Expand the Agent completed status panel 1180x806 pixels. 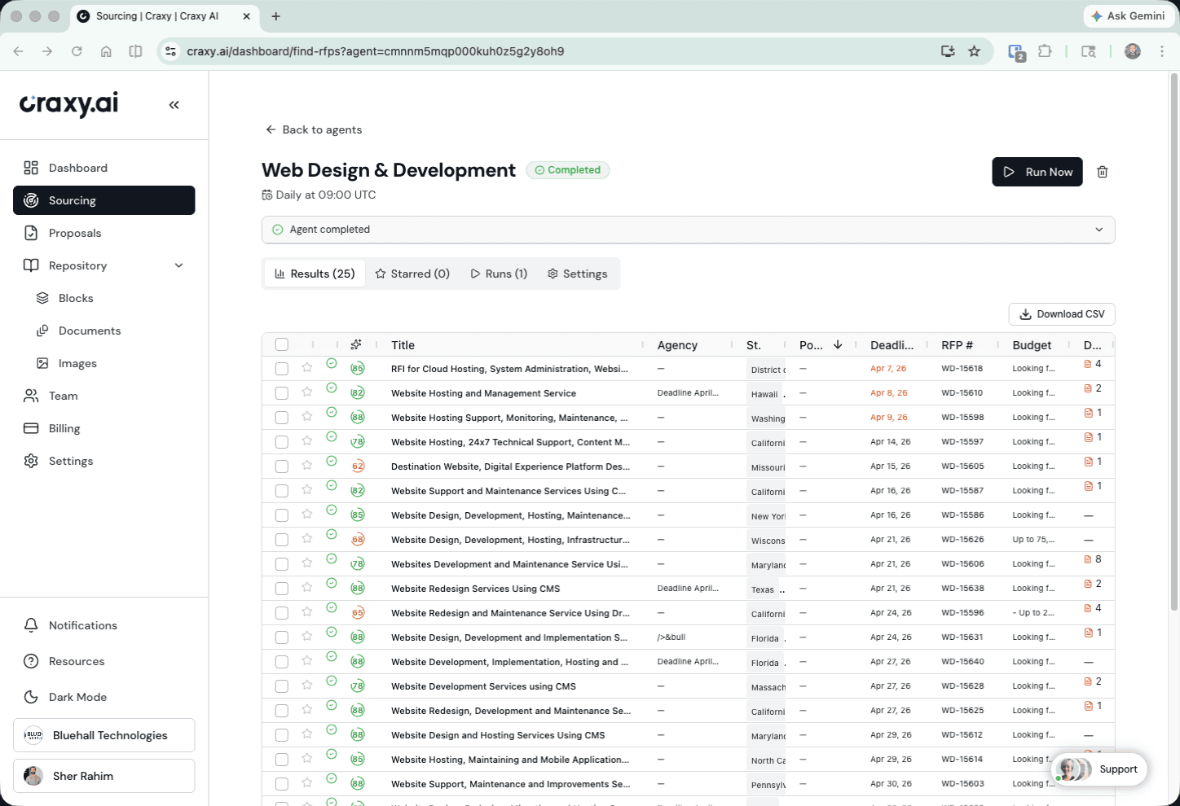click(x=688, y=230)
